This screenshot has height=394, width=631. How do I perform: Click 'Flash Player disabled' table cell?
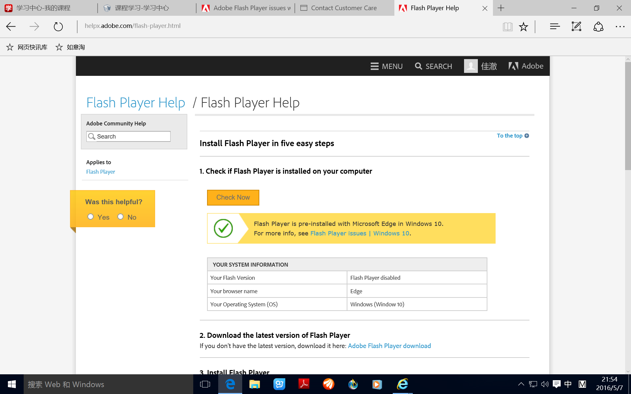tap(417, 278)
